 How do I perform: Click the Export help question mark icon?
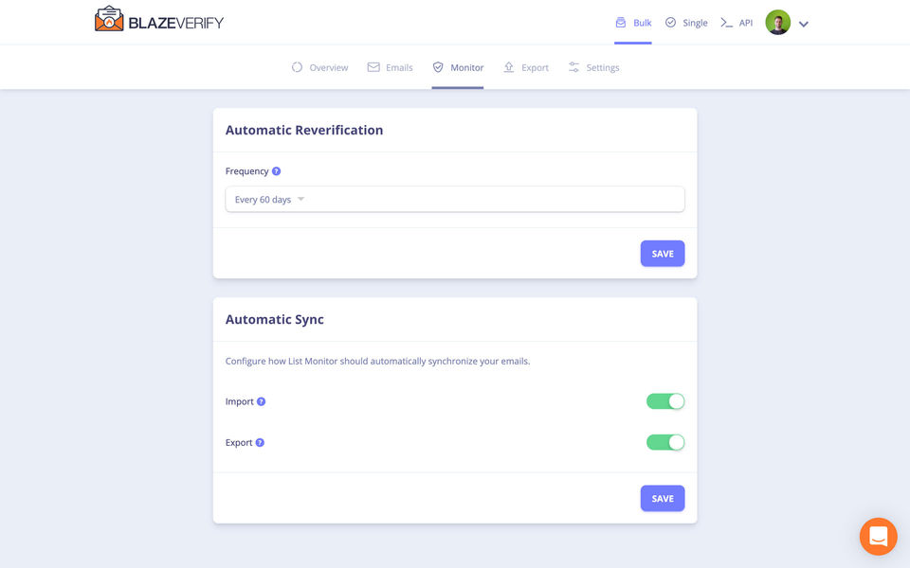click(260, 442)
